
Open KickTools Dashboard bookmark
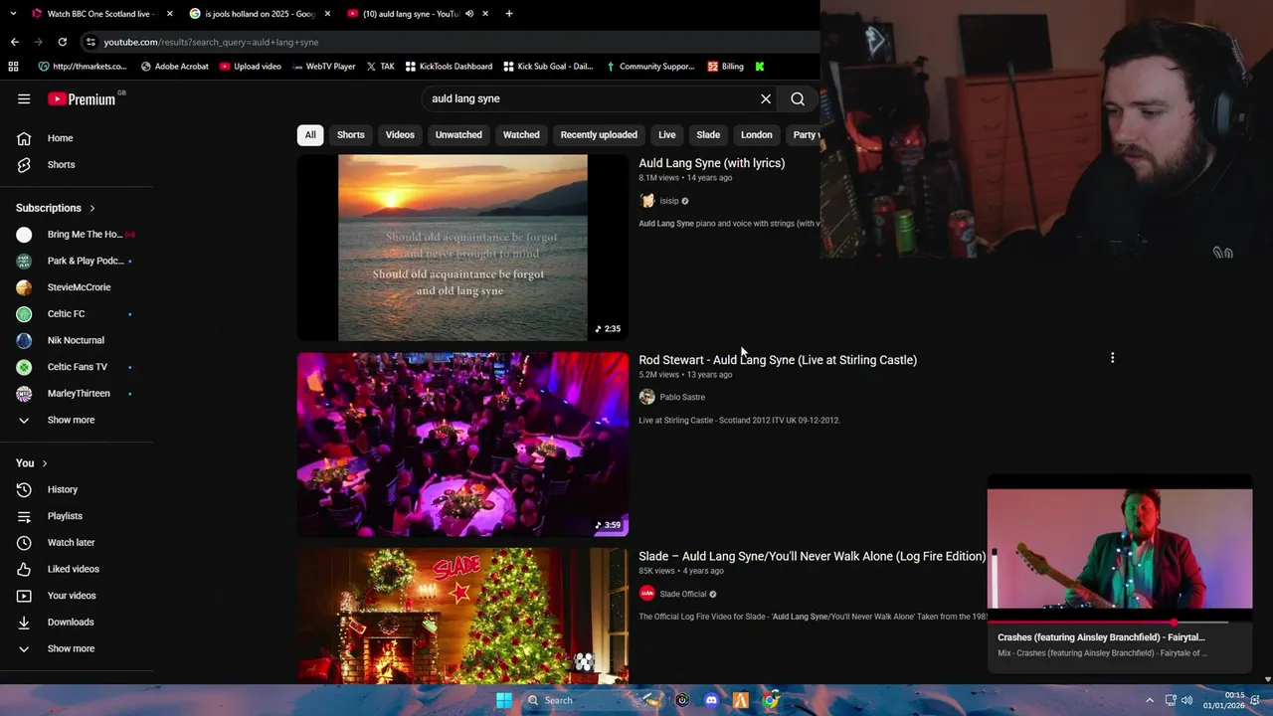pyautogui.click(x=448, y=67)
